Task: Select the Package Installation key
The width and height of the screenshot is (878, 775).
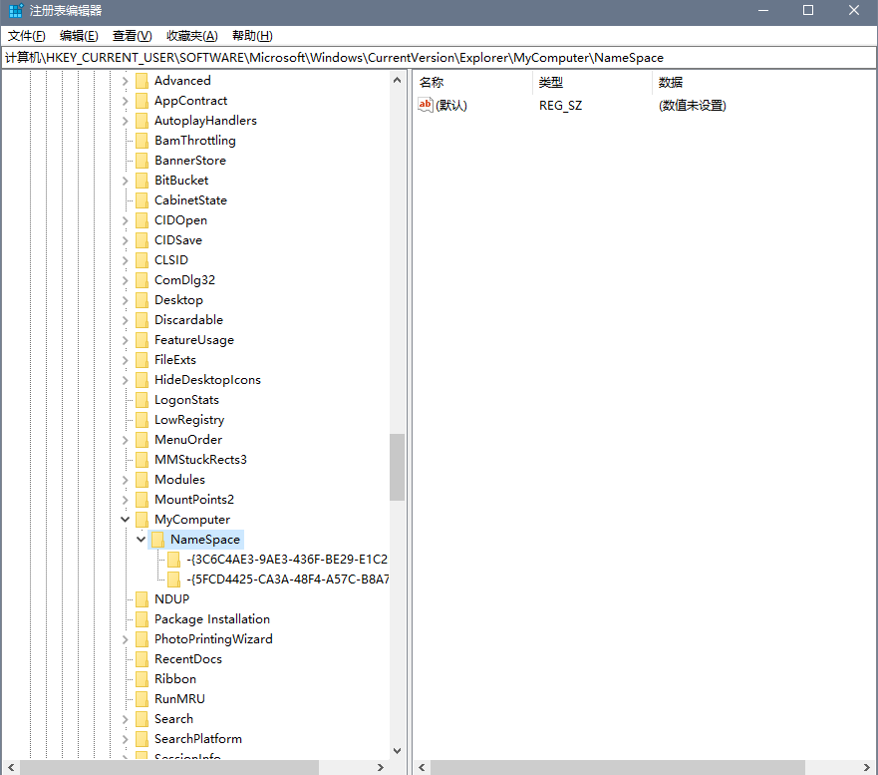Action: click(211, 619)
